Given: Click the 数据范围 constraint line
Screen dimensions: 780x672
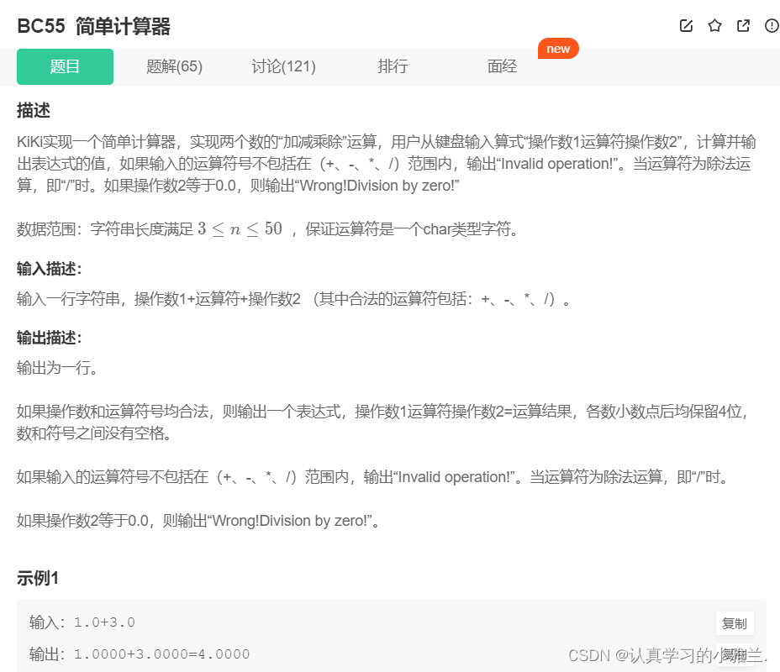Looking at the screenshot, I should click(x=267, y=229).
